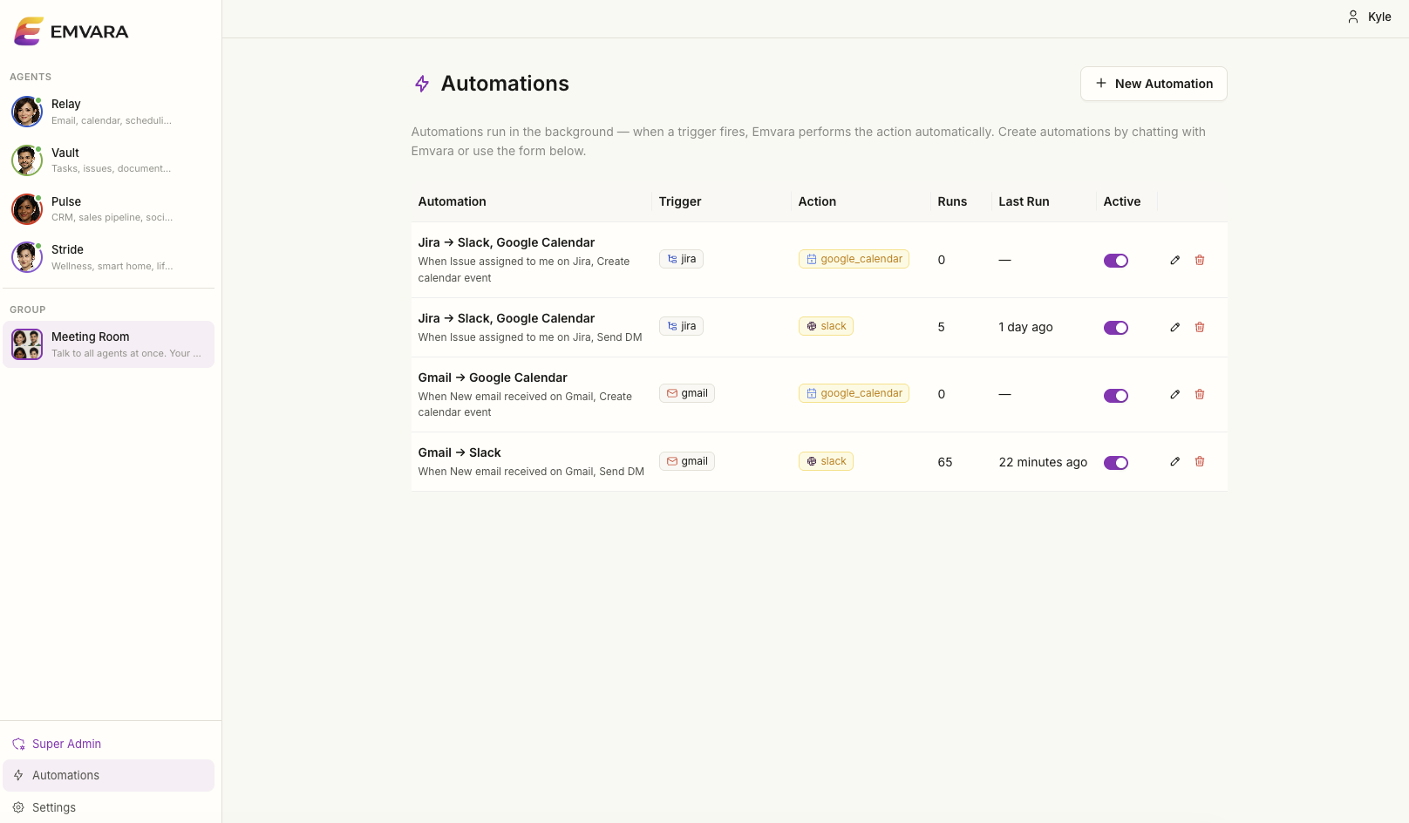Open Settings in the sidebar

pyautogui.click(x=54, y=807)
